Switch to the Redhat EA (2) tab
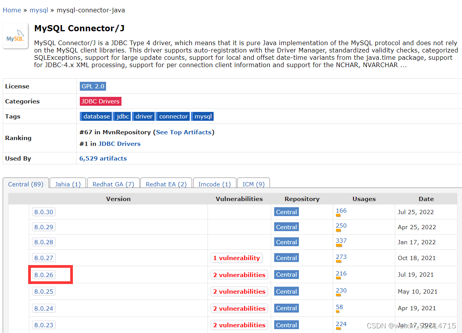 coord(166,184)
